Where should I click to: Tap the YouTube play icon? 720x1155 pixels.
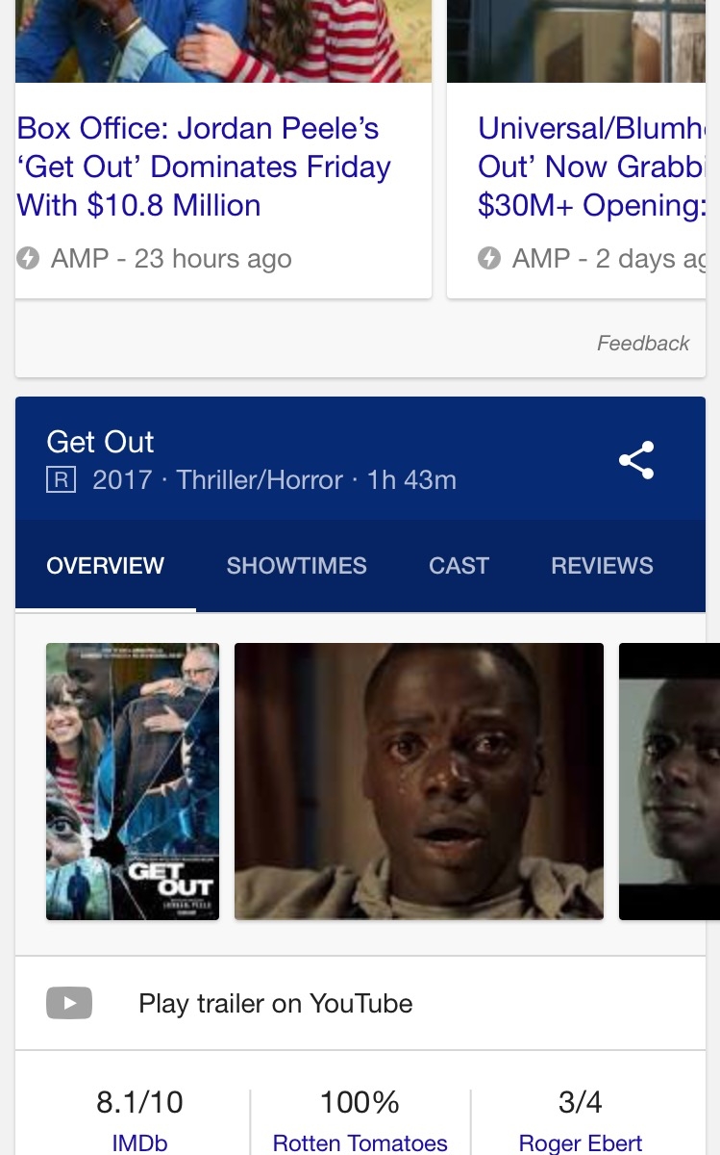(69, 1003)
